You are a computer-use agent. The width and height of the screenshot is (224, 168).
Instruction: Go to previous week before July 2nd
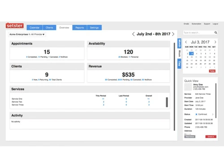(134, 34)
